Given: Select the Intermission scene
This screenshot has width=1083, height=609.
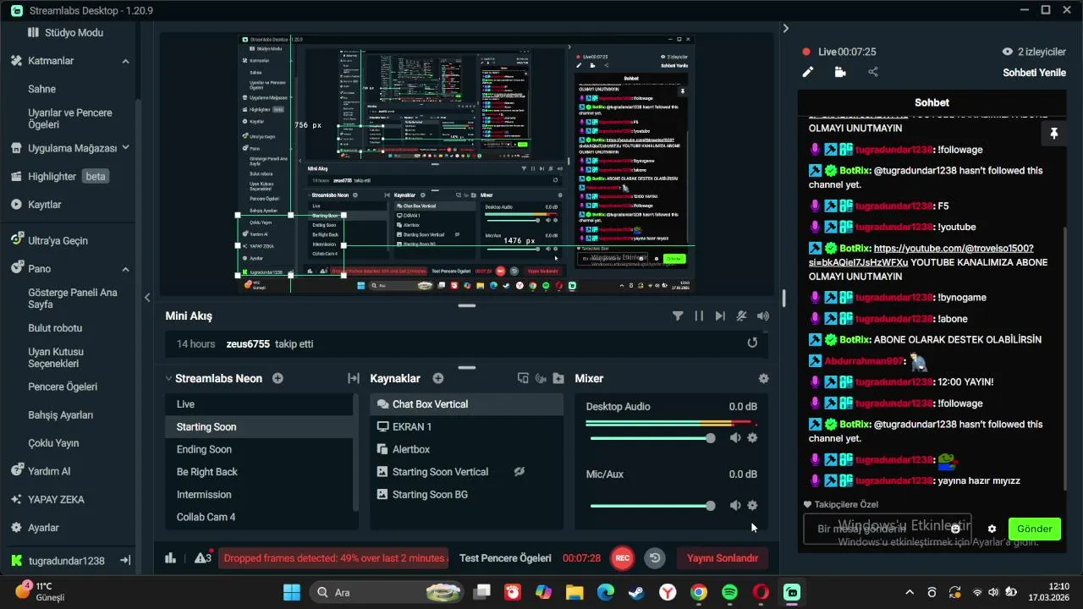Looking at the screenshot, I should [258, 495].
